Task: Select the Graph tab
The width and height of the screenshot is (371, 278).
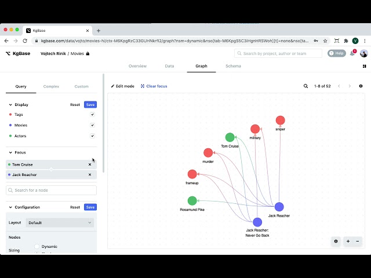Action: [201, 66]
